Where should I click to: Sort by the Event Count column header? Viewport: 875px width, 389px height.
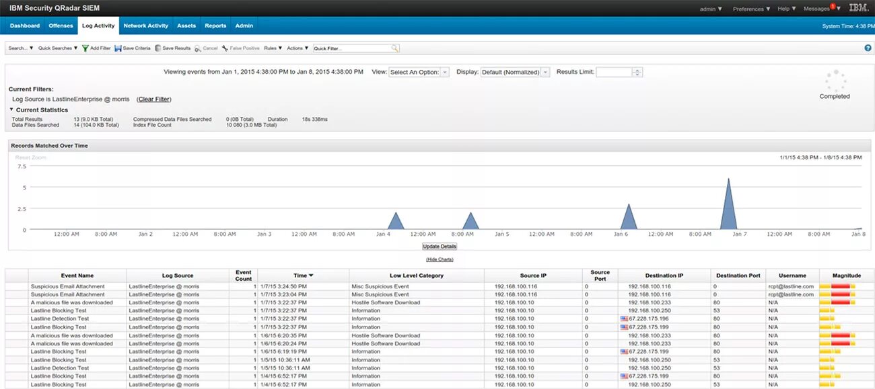click(244, 275)
